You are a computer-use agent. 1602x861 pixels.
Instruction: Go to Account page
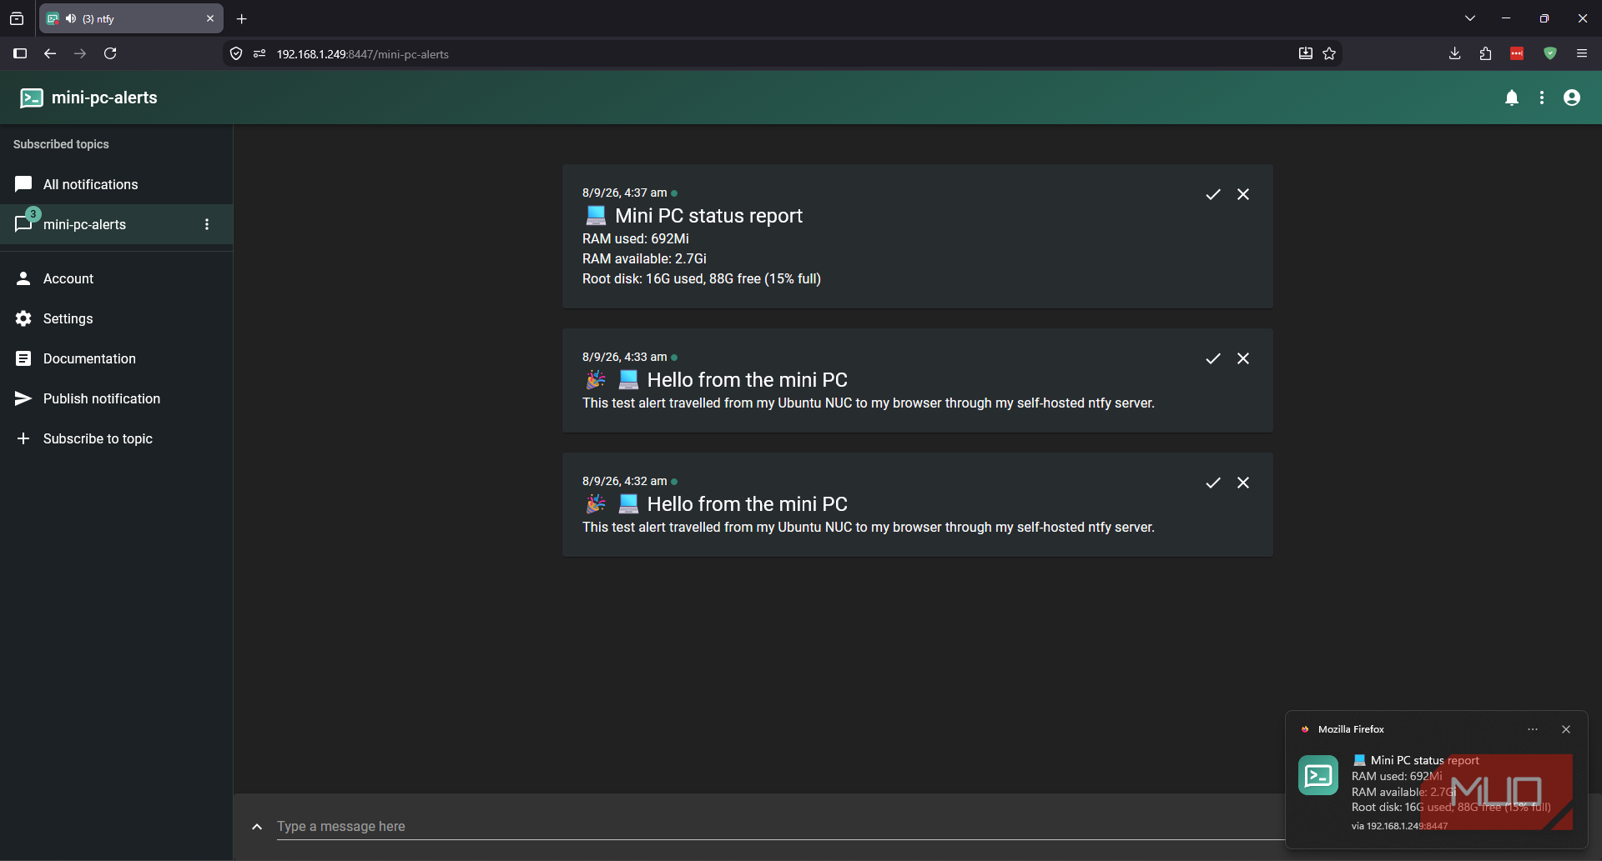pos(116,278)
